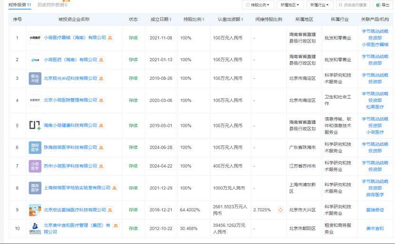Viewport: 395px width, 244px height.
Task: Sort by the 认缴出资额 column header
Action: point(231,19)
